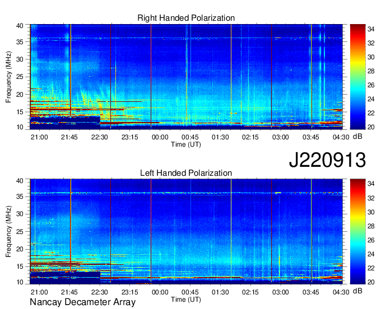Click the '00:00' time tick of Right Handed plot
This screenshot has width=381, height=309.
(160, 137)
